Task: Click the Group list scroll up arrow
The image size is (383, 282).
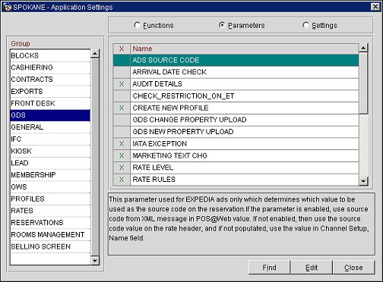Action: point(95,54)
